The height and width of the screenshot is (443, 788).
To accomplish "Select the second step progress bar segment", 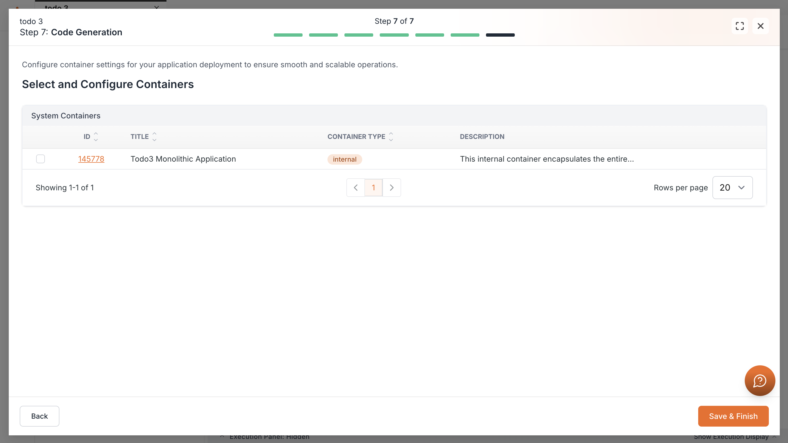I will point(323,35).
